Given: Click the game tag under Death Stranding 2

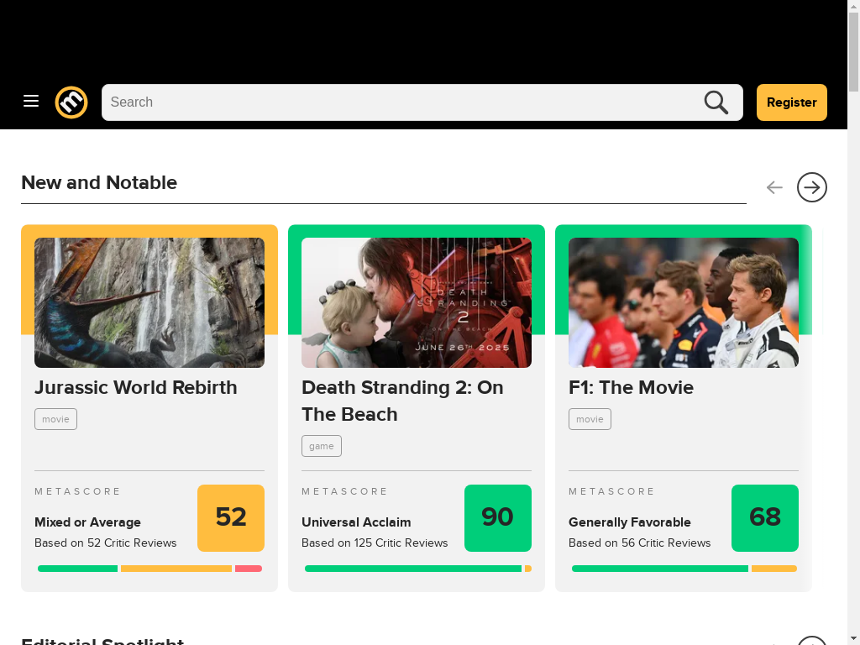Looking at the screenshot, I should pos(322,446).
